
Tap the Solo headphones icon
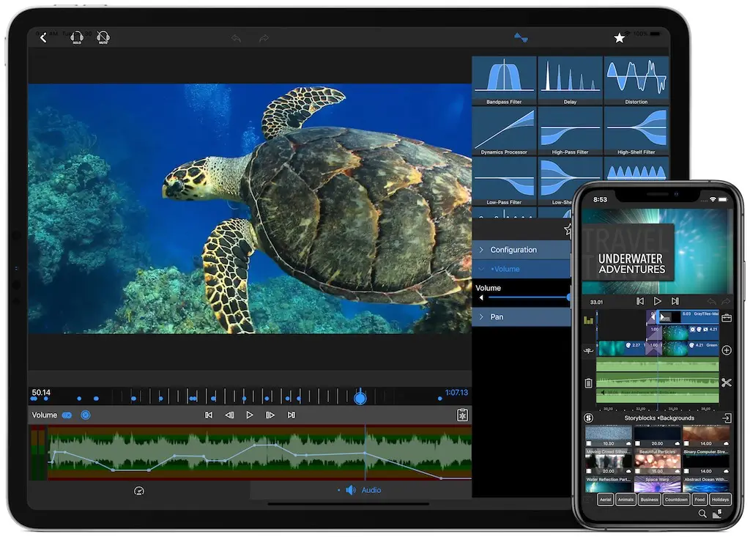tap(76, 37)
